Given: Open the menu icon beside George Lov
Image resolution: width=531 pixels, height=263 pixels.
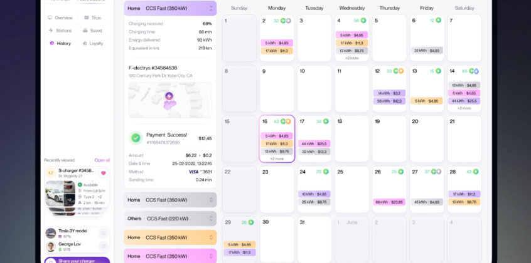Looking at the screenshot, I should tap(103, 247).
